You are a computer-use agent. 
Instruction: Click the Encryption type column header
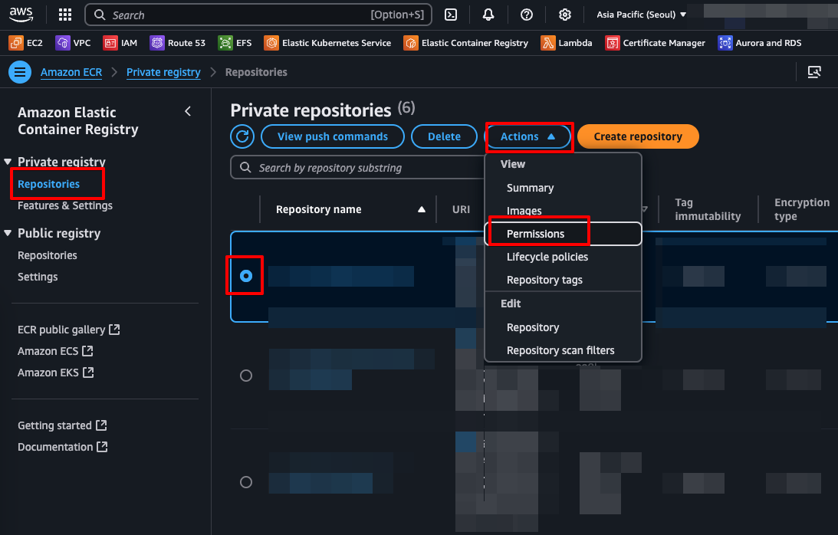click(x=802, y=209)
